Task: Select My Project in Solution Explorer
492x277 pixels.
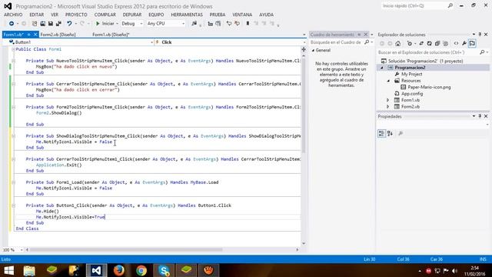Action: coord(412,74)
